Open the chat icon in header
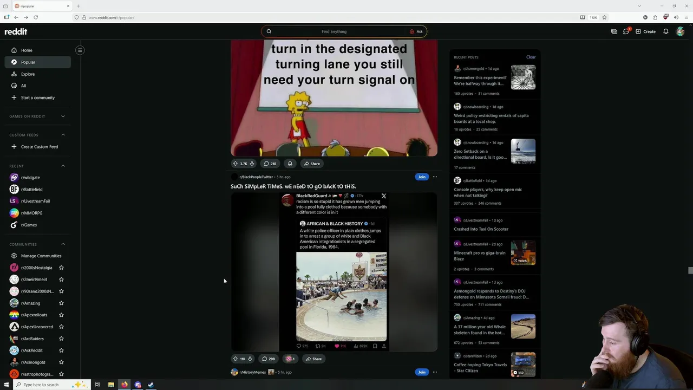 (x=626, y=31)
